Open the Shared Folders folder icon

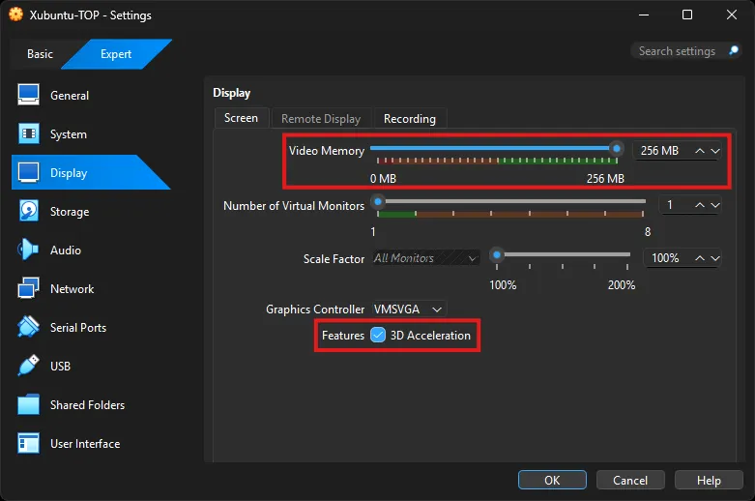[x=28, y=404]
